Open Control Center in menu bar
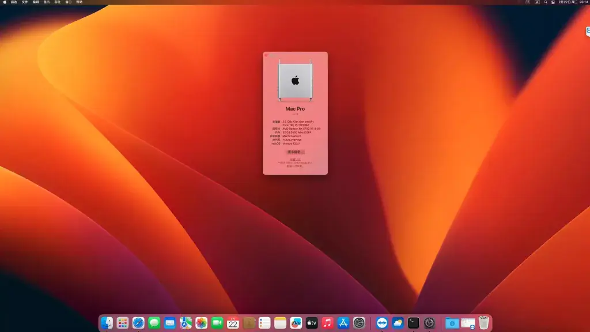Viewport: 590px width, 332px height. (x=553, y=2)
